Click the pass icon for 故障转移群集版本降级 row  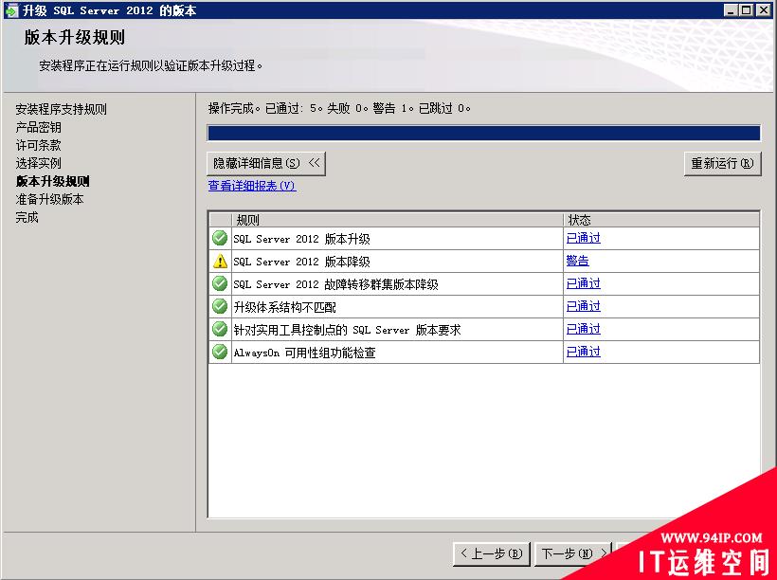click(220, 283)
